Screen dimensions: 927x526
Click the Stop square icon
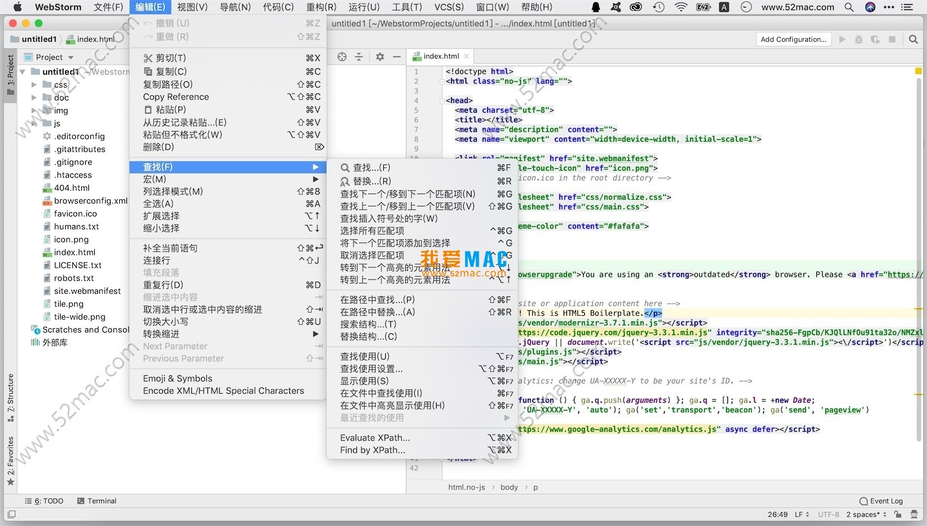click(x=892, y=39)
